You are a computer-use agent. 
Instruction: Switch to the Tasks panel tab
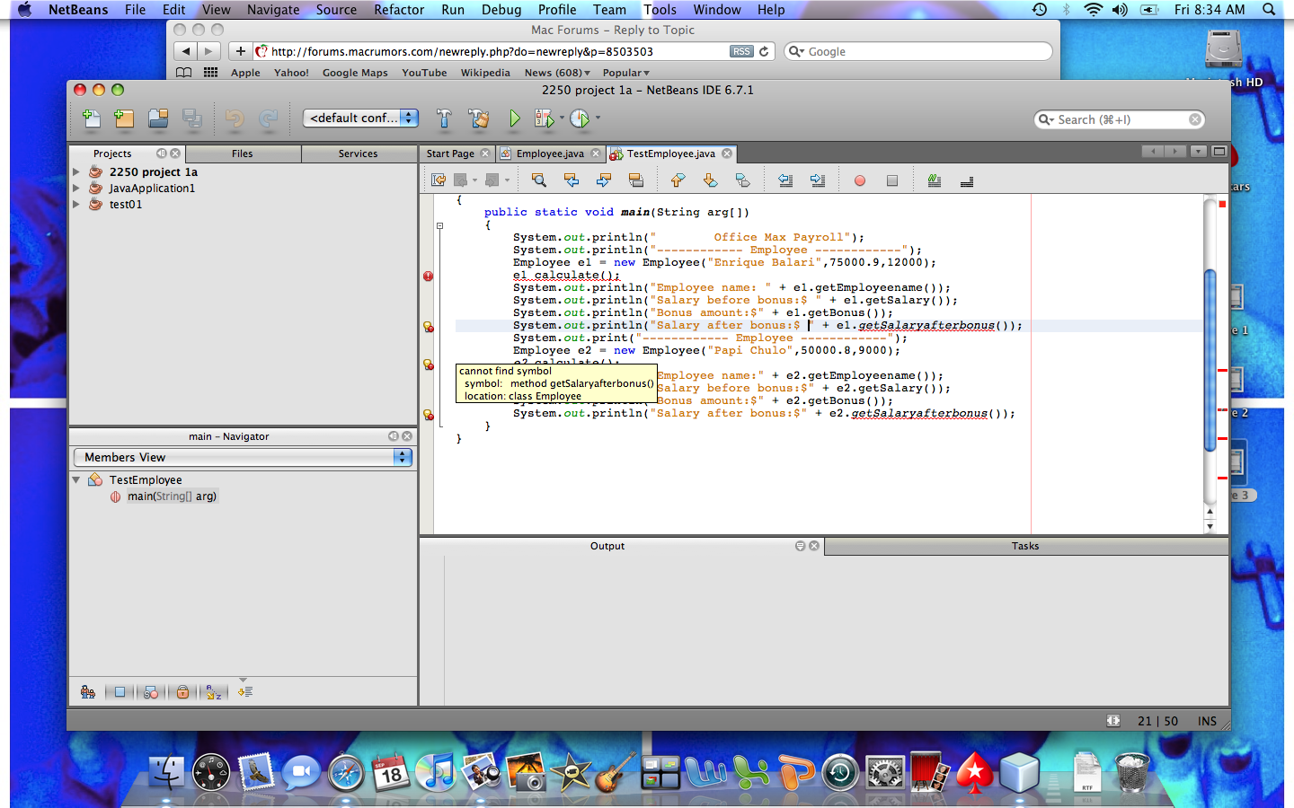point(1025,546)
